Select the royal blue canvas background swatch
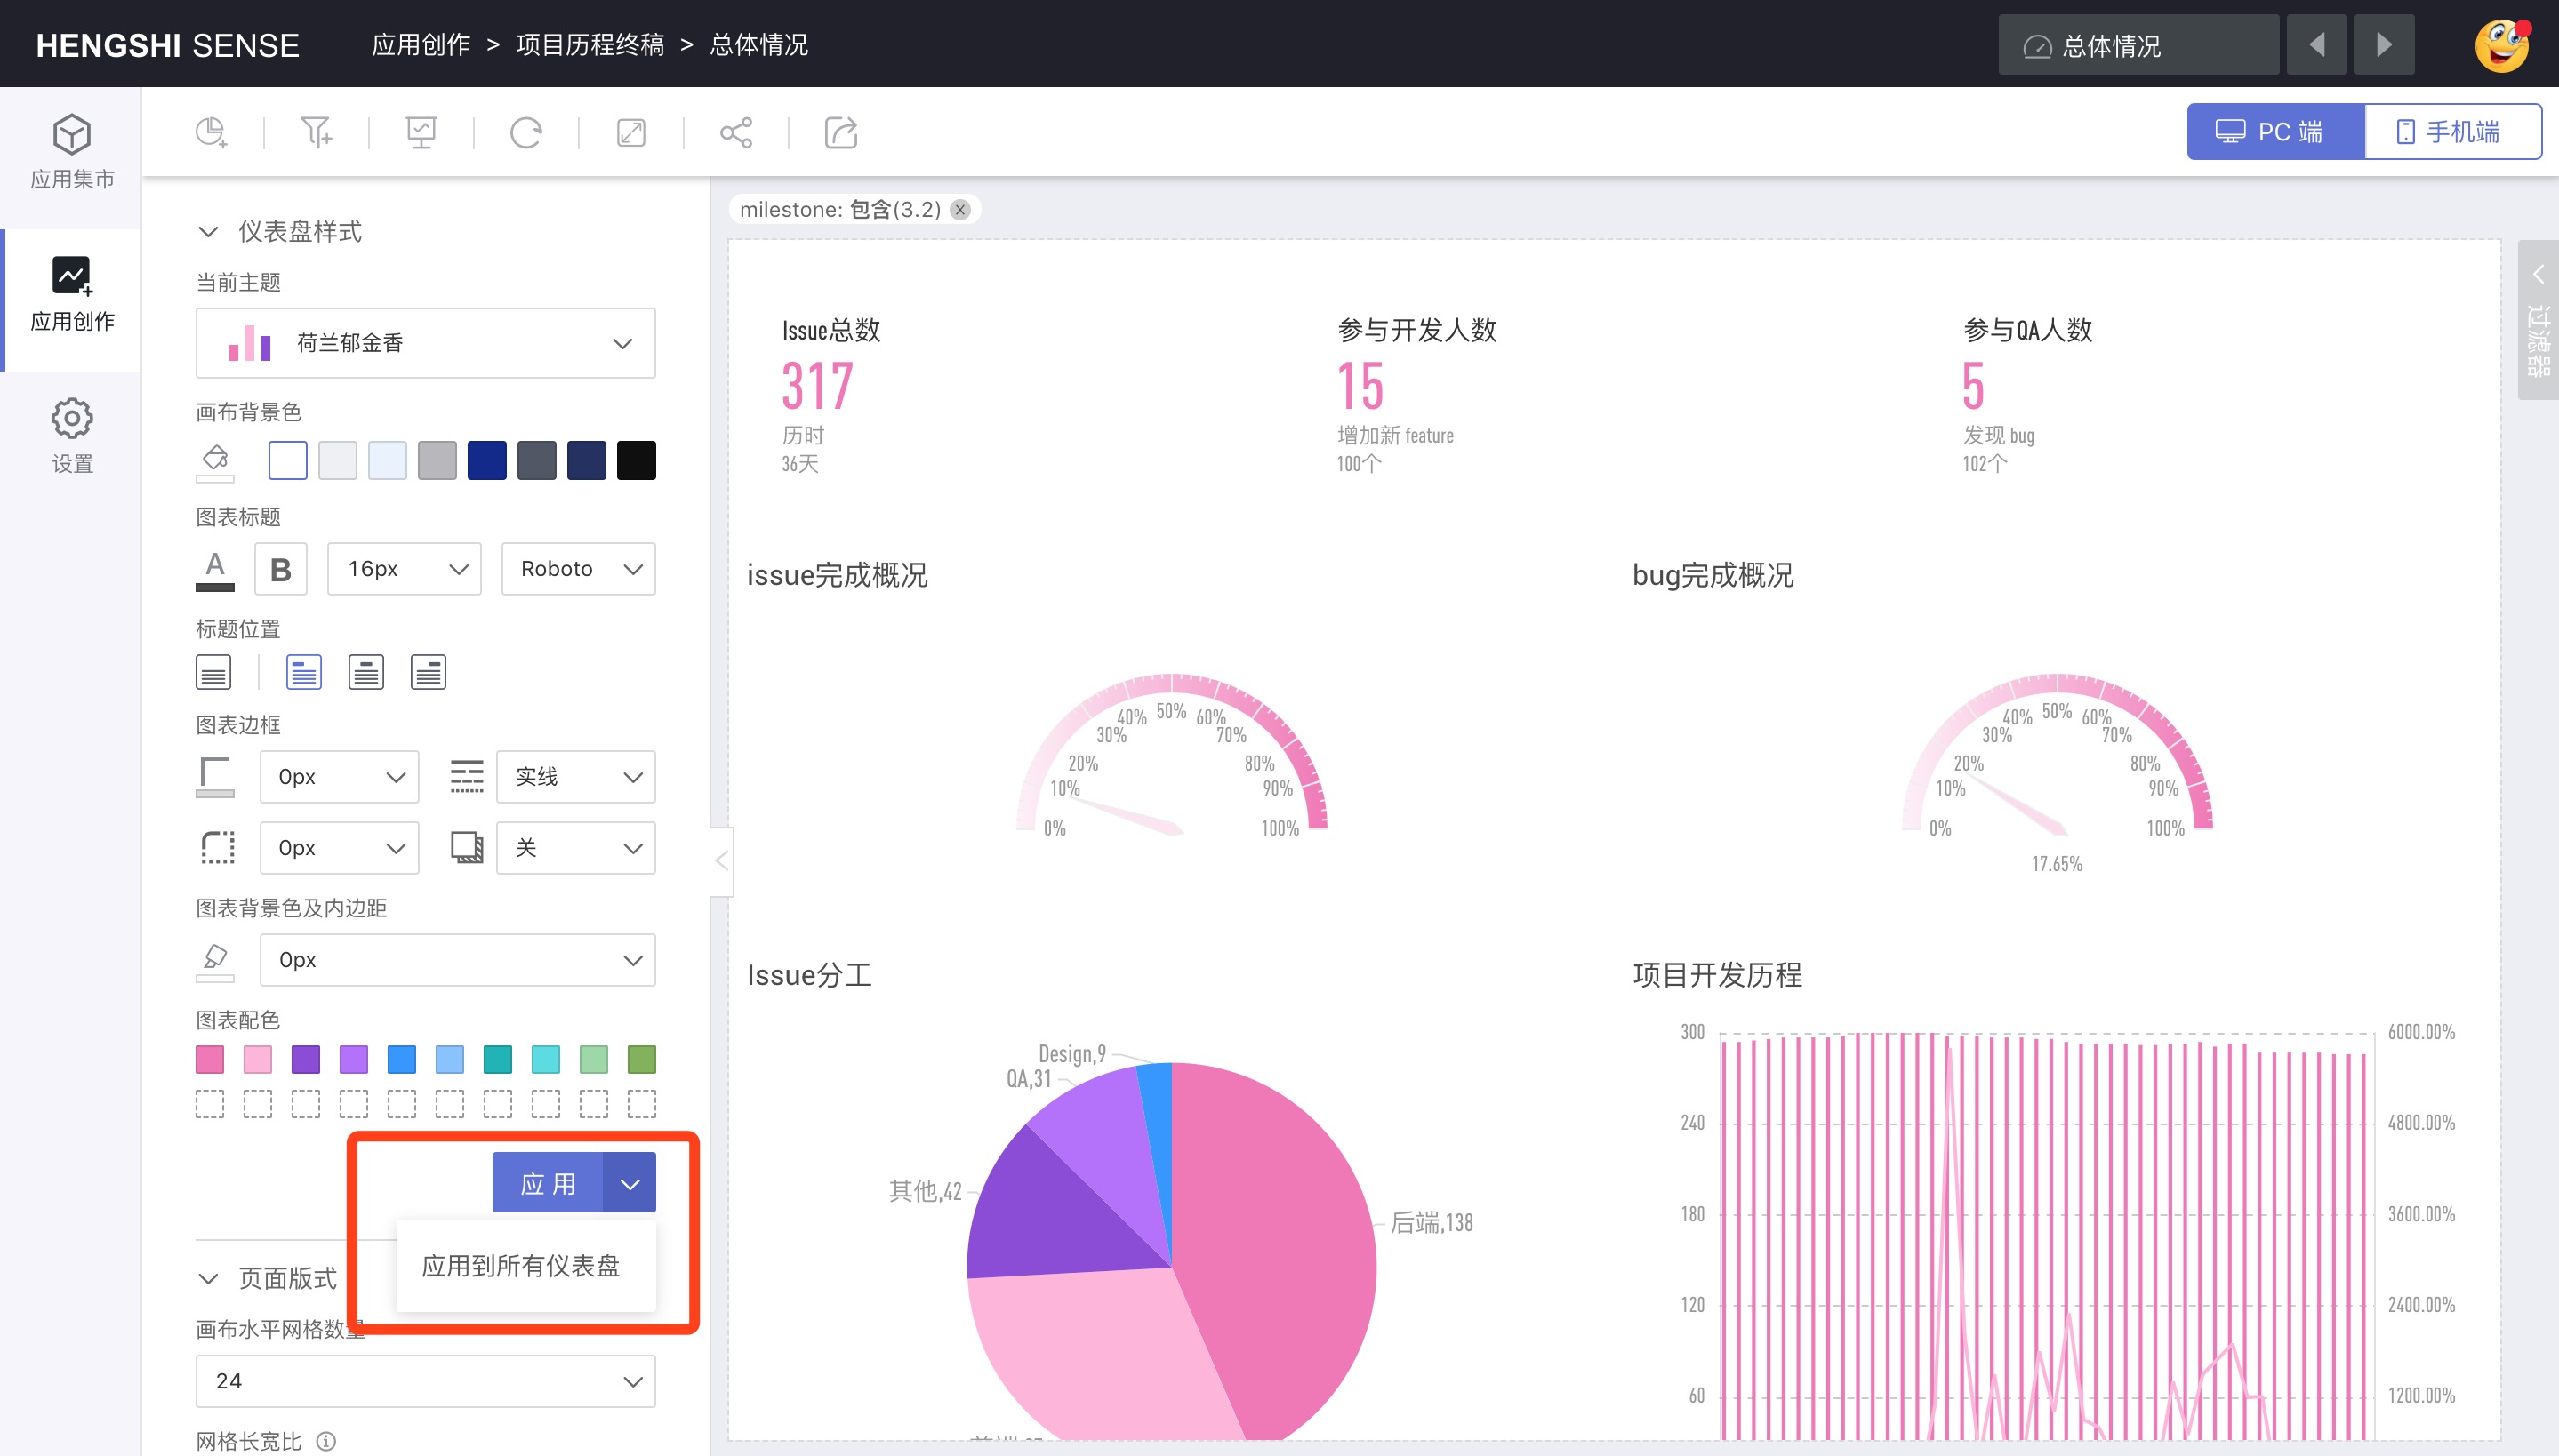The image size is (2559, 1456). click(487, 461)
